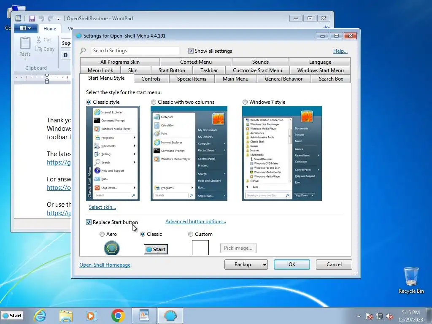Click the search magnifier icon in Settings

83,51
